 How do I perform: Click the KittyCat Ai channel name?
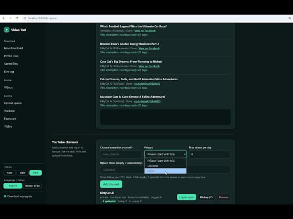(107, 193)
